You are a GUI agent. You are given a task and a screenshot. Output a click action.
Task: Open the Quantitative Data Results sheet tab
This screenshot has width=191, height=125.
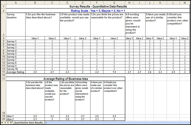[28, 123]
